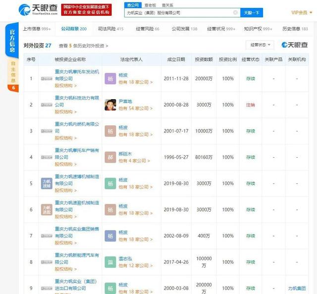Click the red 官方备案企业征信机构 banner
Viewport: 317px width, 294px height.
click(x=86, y=9)
